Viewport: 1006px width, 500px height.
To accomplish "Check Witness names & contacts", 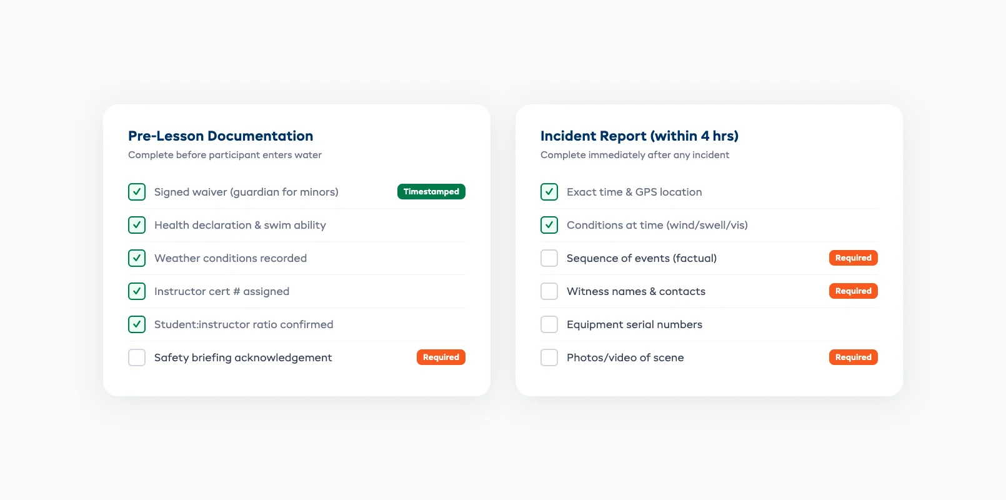I will click(x=549, y=291).
